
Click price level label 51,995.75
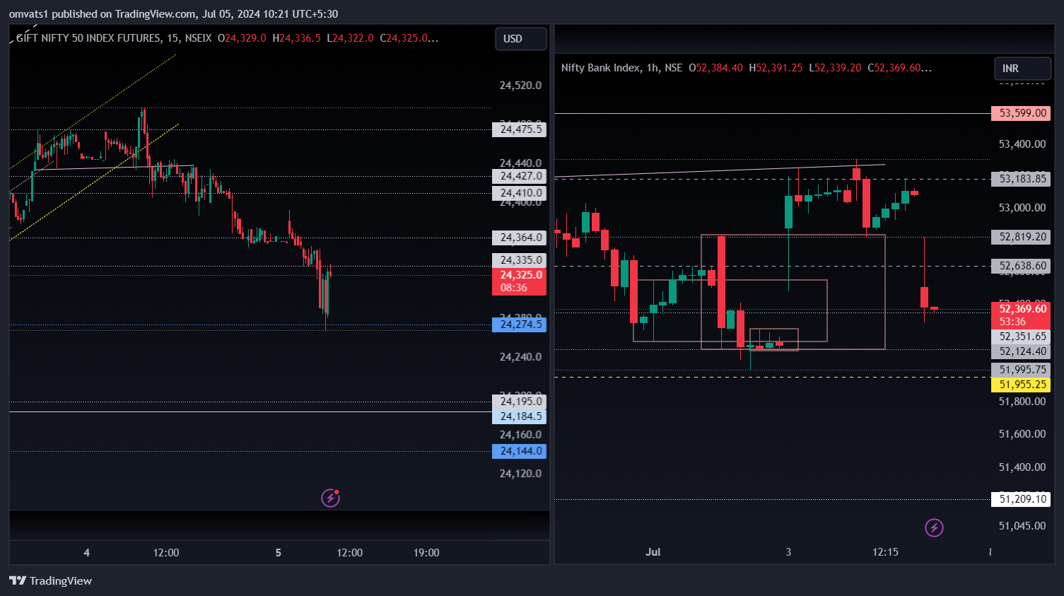(1021, 370)
